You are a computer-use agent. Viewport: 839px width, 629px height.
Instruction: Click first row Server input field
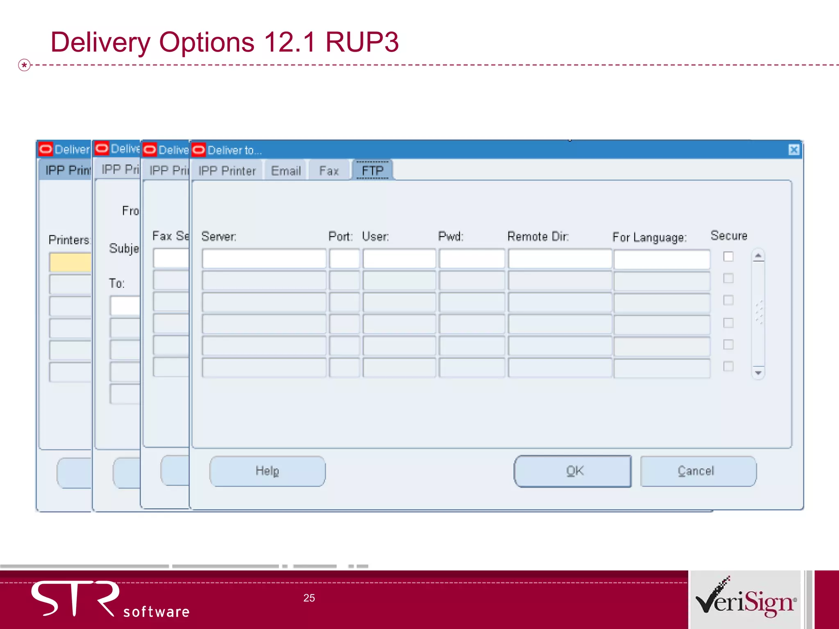[x=264, y=259]
